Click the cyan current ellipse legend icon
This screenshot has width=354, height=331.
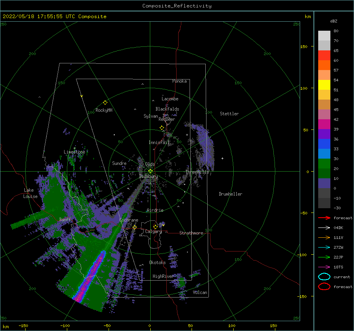click(x=324, y=277)
